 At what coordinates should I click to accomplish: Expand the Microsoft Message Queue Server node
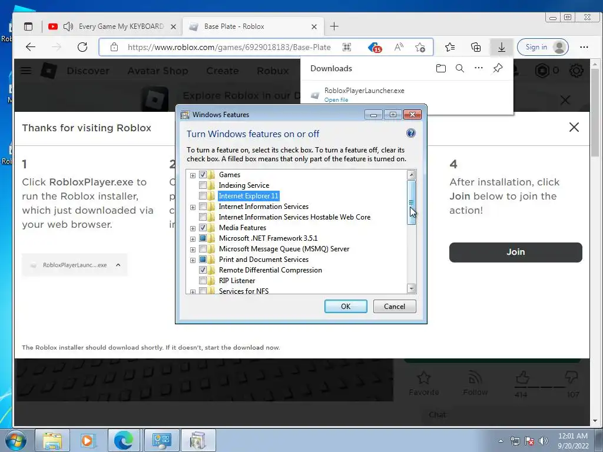click(193, 250)
